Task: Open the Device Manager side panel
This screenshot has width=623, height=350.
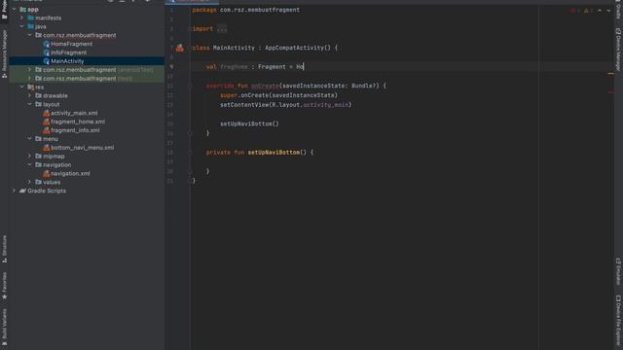Action: tap(618, 50)
